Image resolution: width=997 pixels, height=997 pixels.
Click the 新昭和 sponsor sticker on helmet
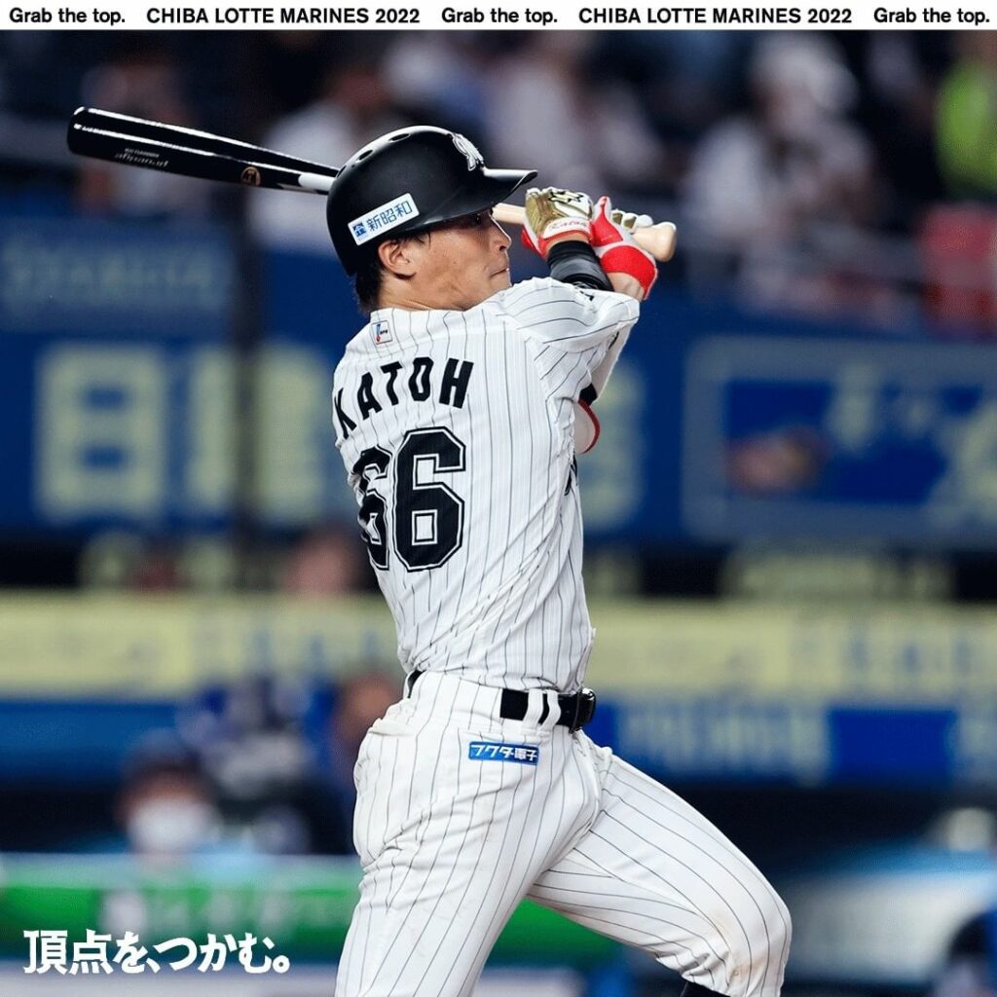tap(383, 219)
